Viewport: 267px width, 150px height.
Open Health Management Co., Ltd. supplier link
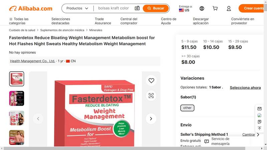coord(32,61)
